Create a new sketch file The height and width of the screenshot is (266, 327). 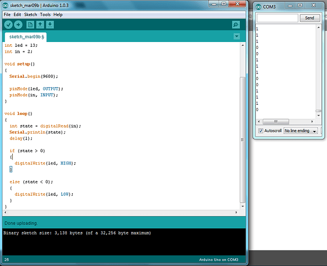[30, 24]
